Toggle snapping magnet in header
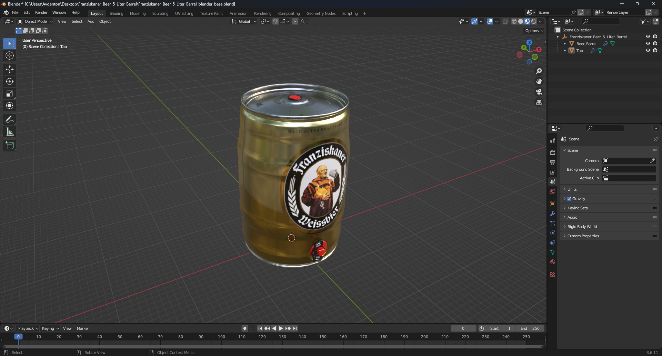Image resolution: width=662 pixels, height=356 pixels. pos(275,21)
